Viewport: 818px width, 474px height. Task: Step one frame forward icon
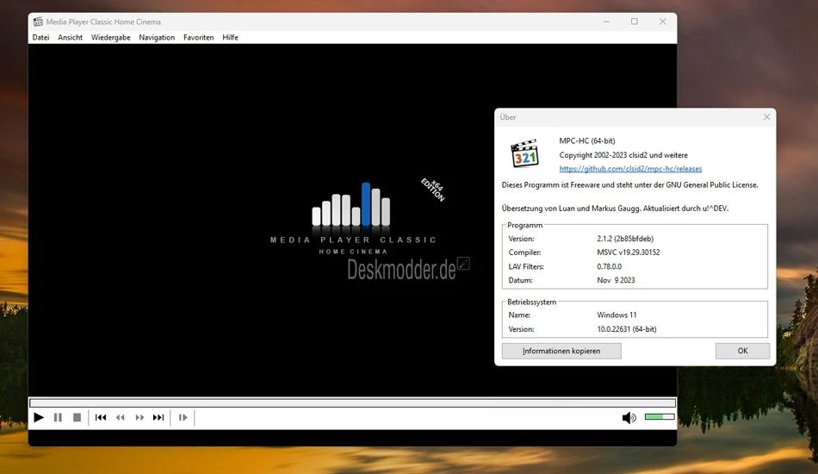click(183, 418)
